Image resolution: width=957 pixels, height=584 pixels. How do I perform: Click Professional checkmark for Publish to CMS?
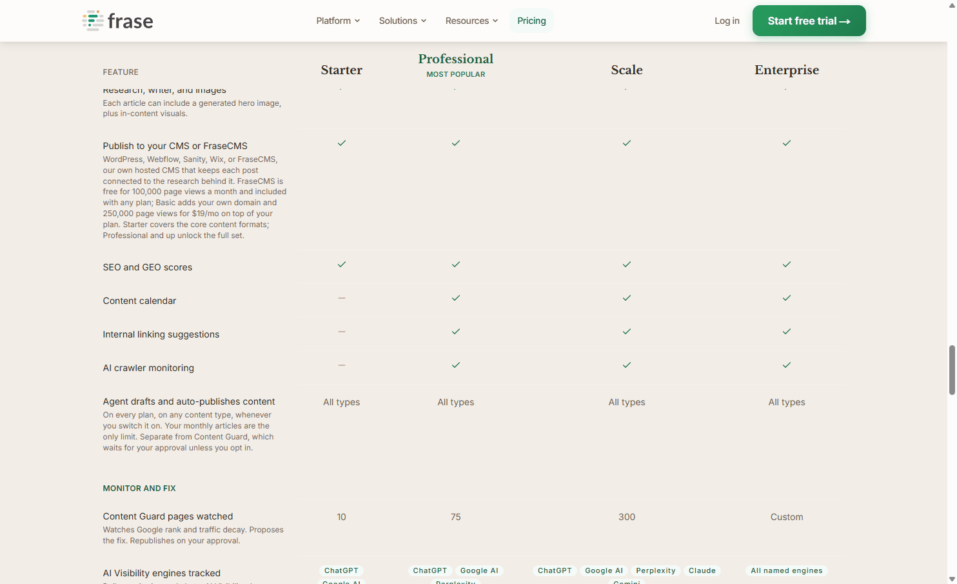point(456,143)
